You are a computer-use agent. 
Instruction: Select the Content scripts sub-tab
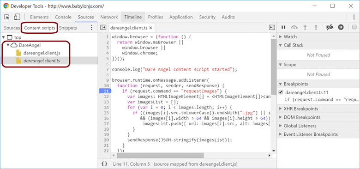40,28
